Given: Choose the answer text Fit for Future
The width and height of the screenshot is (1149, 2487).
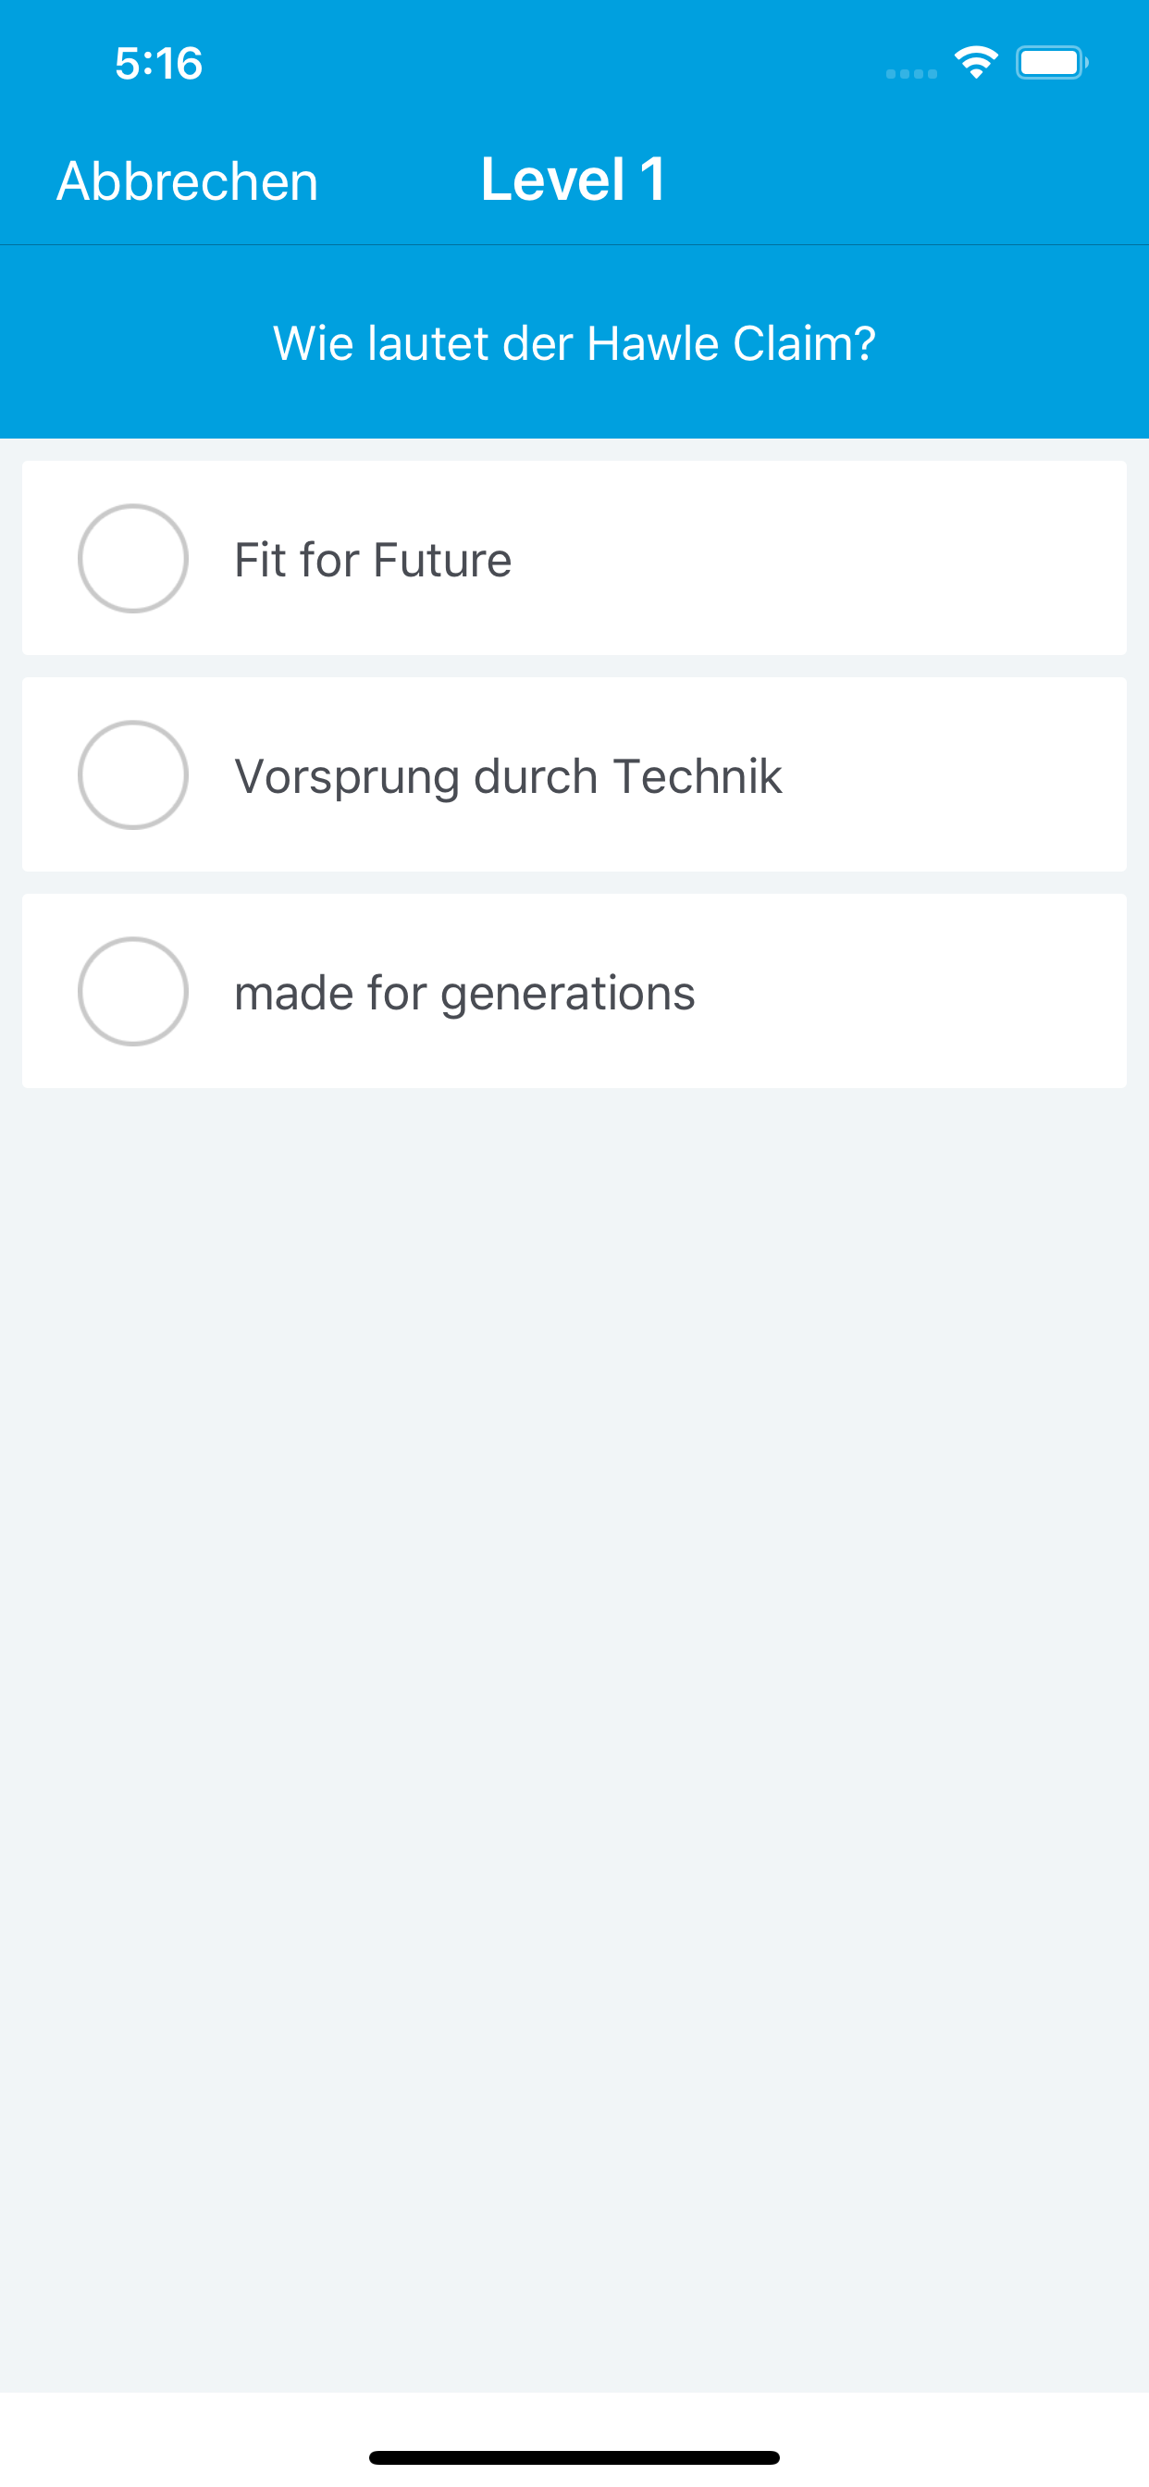Looking at the screenshot, I should click(x=373, y=560).
